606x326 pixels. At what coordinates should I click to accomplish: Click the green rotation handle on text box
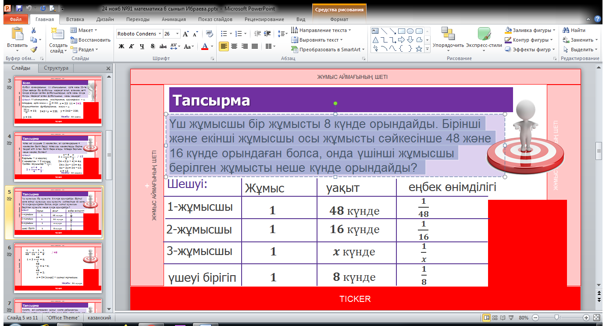[335, 103]
